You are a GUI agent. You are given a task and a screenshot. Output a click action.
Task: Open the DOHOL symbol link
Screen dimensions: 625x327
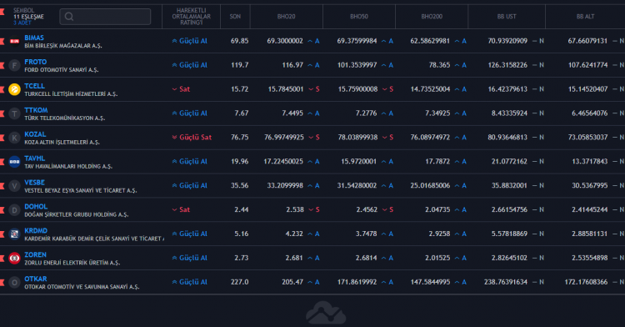36,207
